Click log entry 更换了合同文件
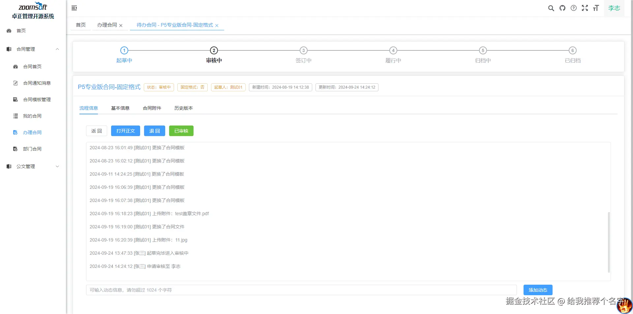The height and width of the screenshot is (314, 633). tap(137, 227)
